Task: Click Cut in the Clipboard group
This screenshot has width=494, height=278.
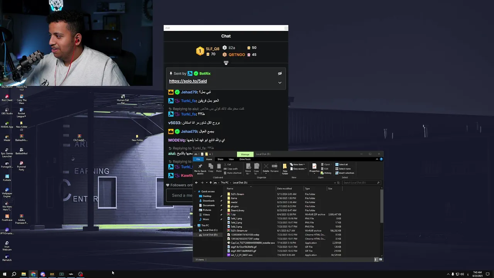Action: [227, 164]
